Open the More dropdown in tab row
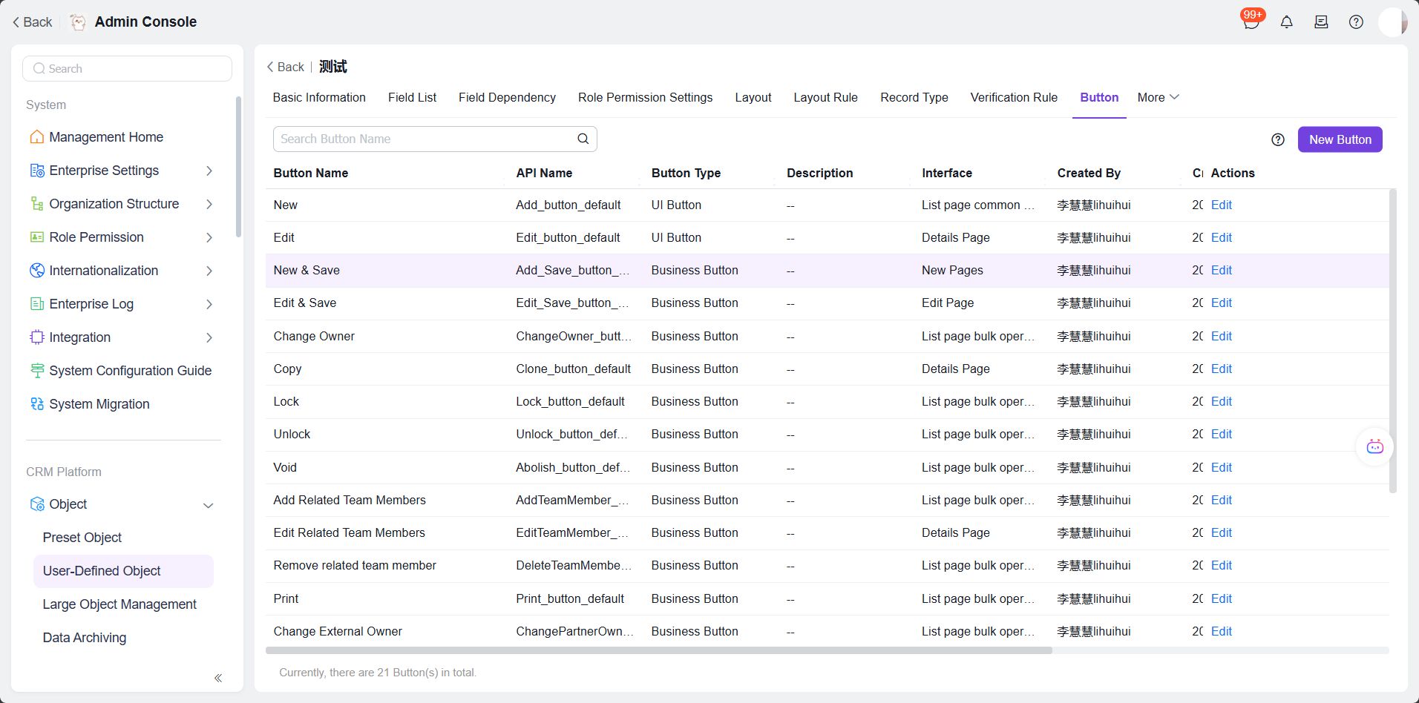The height and width of the screenshot is (703, 1419). point(1156,97)
